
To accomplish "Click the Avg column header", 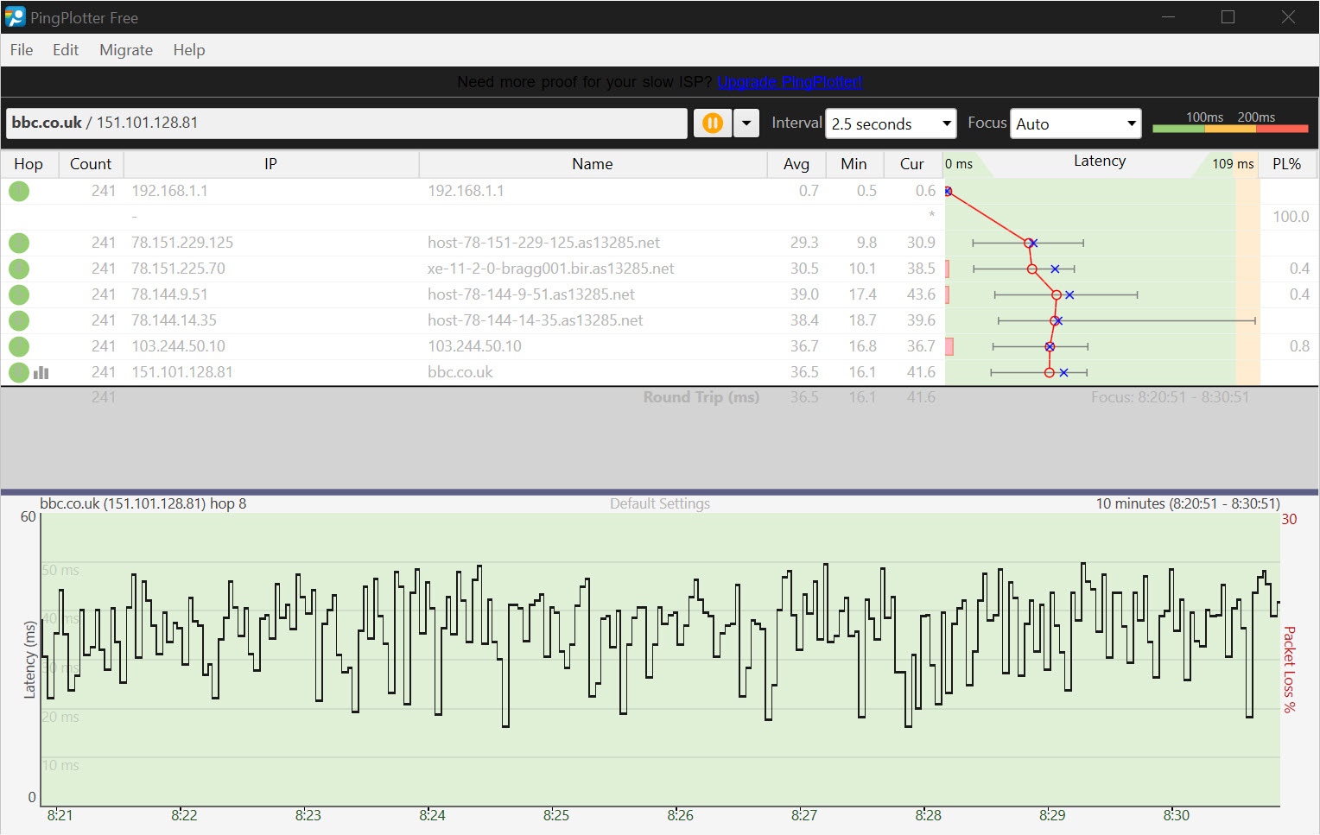I will point(796,164).
